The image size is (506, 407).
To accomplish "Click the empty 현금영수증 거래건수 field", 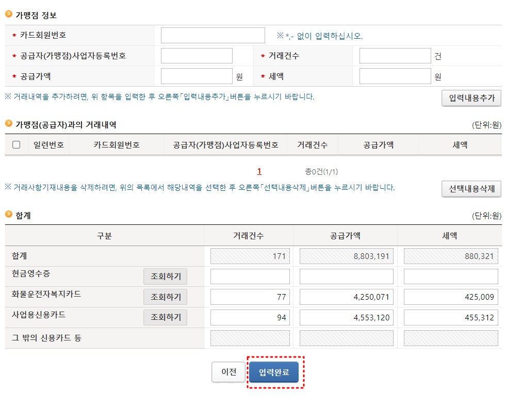I will tap(250, 276).
